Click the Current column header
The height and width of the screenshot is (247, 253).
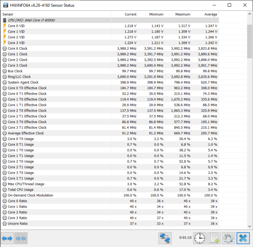coord(124,14)
